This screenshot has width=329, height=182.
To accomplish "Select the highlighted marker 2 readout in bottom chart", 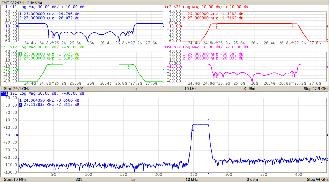I will tap(20, 105).
